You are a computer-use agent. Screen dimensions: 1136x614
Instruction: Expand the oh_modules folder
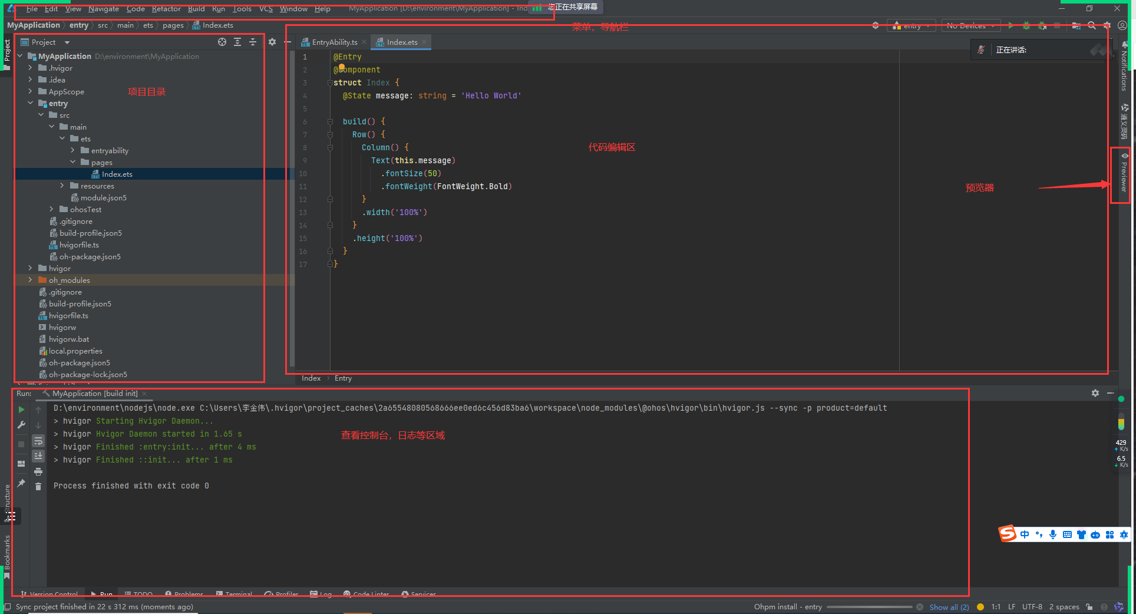click(30, 280)
